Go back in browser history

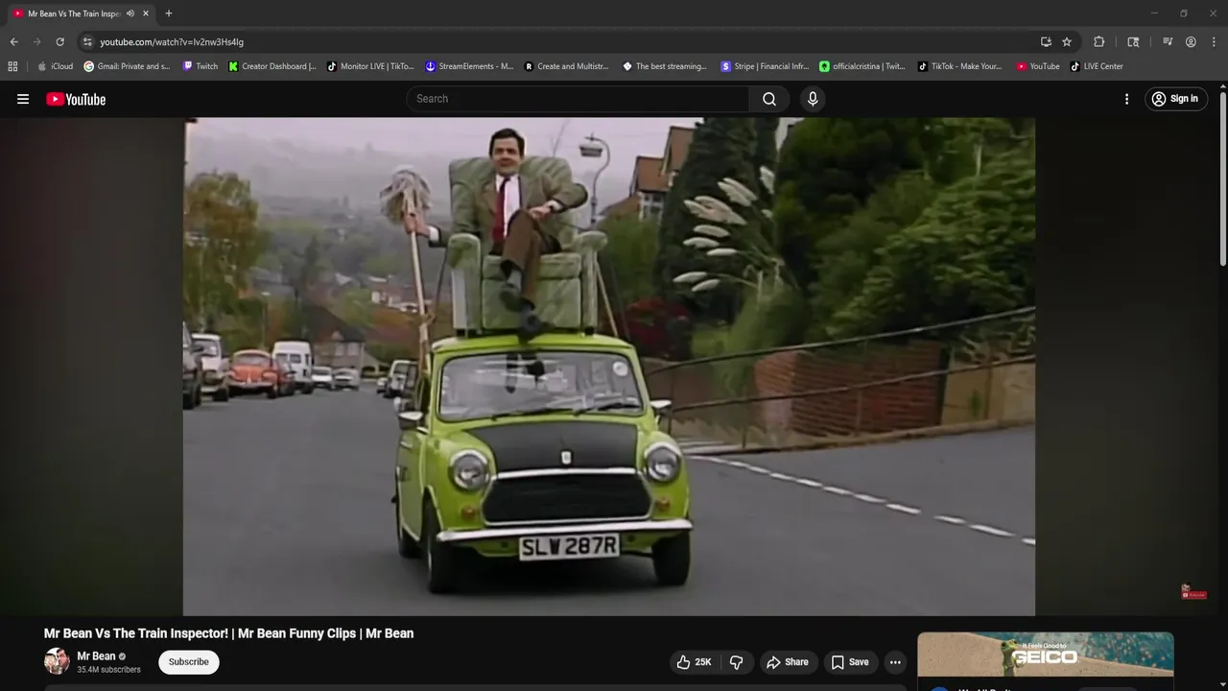pyautogui.click(x=13, y=42)
